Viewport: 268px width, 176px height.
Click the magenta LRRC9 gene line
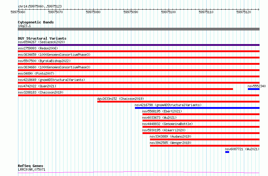pyautogui.click(x=139, y=172)
